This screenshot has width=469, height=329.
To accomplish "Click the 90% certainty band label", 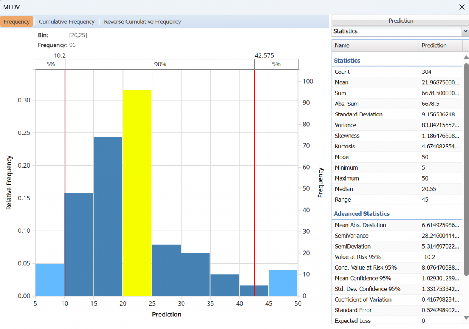I will coord(160,64).
